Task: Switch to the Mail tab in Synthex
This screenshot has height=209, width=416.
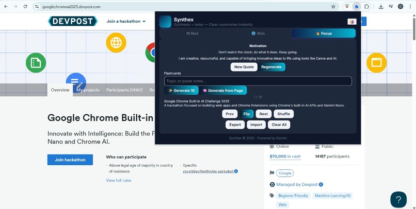Action: (x=193, y=33)
